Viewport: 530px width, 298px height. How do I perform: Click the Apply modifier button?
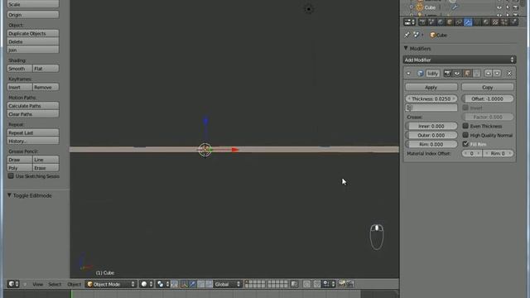click(x=431, y=87)
